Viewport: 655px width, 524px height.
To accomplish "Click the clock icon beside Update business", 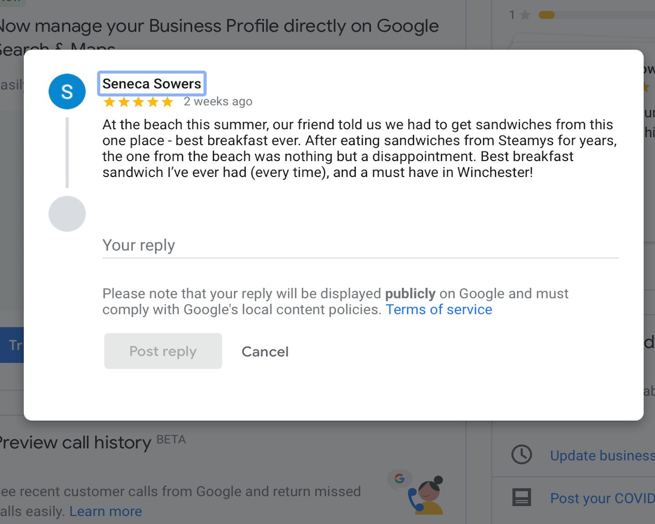I will pyautogui.click(x=521, y=455).
